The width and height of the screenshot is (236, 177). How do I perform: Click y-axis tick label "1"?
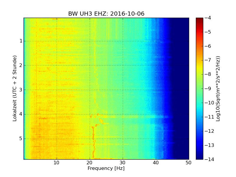point(21,41)
